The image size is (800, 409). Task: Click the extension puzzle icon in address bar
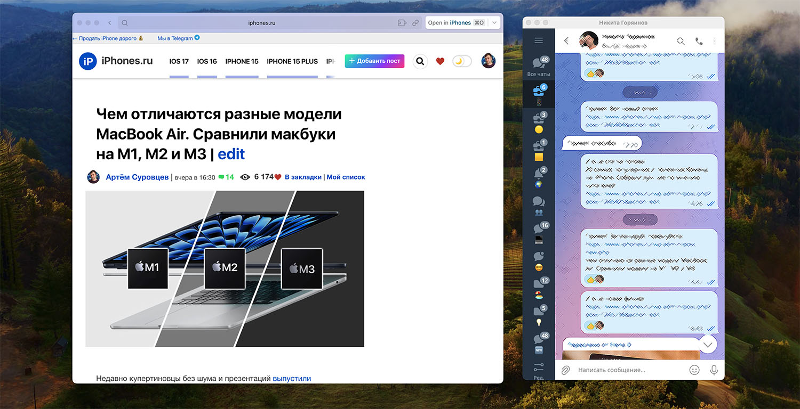pos(402,23)
